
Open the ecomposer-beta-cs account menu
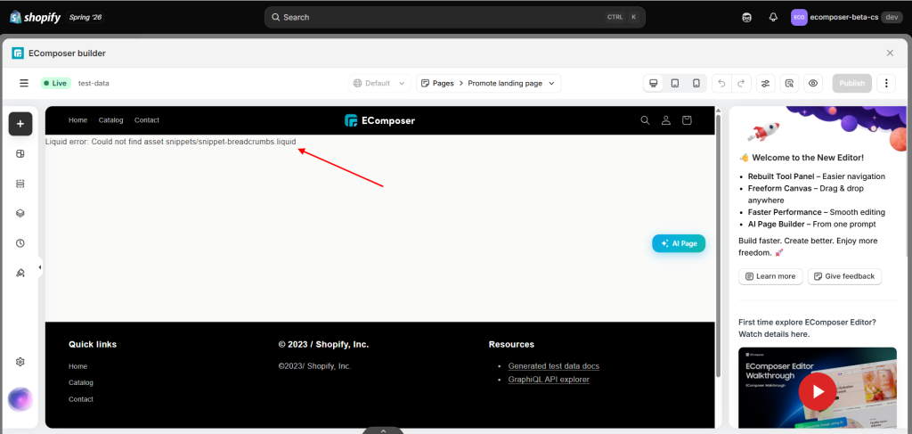click(x=847, y=18)
